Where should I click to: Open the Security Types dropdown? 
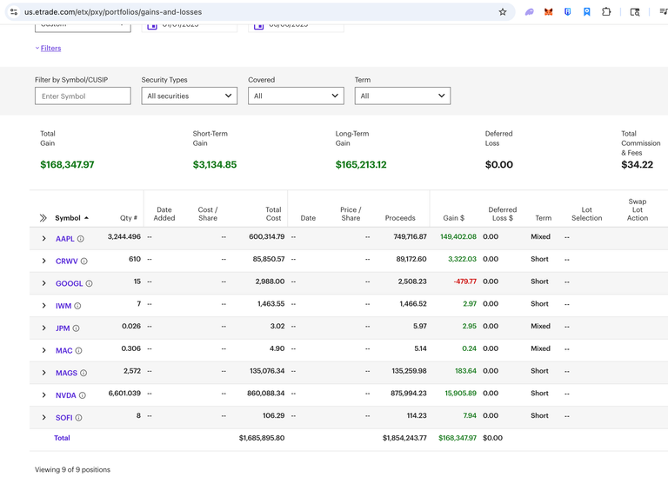[x=189, y=96]
